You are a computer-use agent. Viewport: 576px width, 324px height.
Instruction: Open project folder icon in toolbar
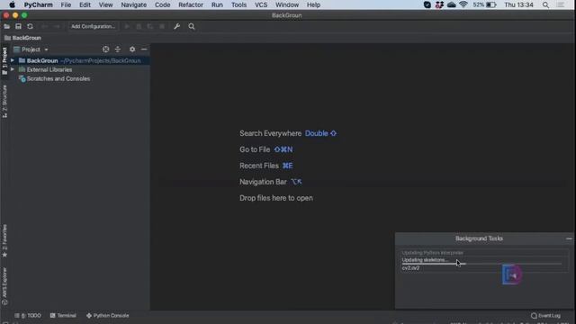coord(6,26)
